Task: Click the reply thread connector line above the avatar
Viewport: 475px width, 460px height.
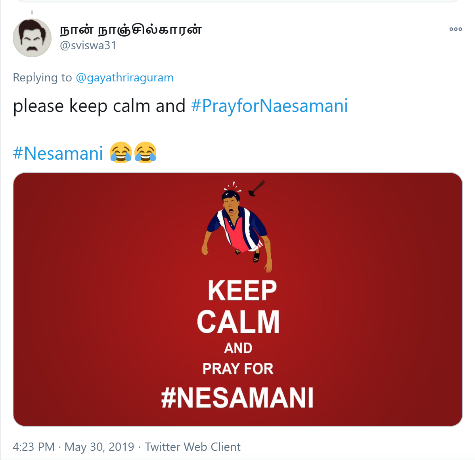Action: 32,12
